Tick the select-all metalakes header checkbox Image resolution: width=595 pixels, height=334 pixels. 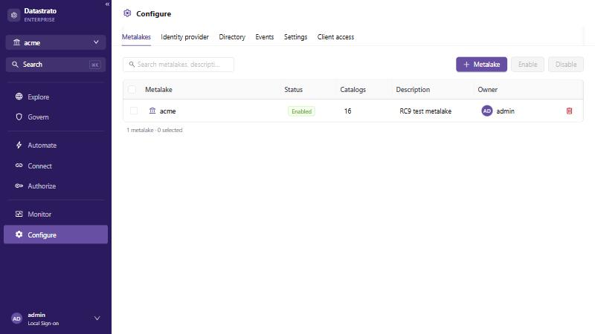[132, 90]
